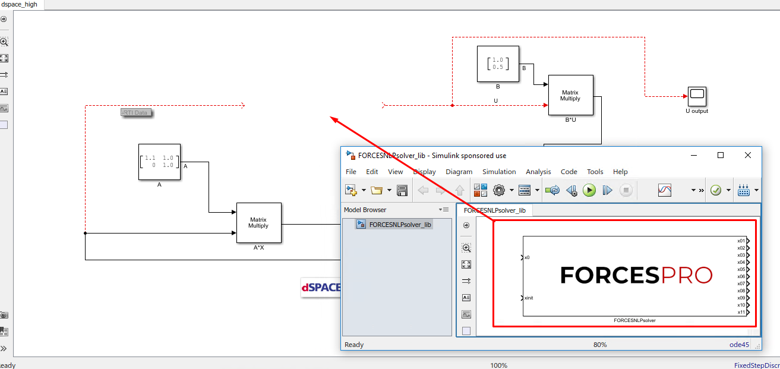The height and width of the screenshot is (369, 780).
Task: Open the Simulation Data Inspector icon
Action: click(665, 191)
